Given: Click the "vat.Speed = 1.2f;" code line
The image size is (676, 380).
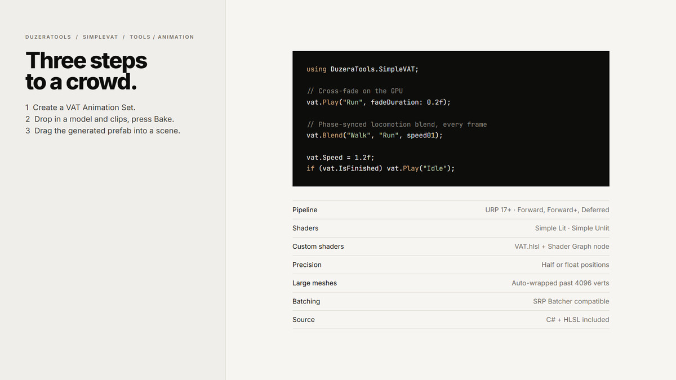Looking at the screenshot, I should pos(340,158).
